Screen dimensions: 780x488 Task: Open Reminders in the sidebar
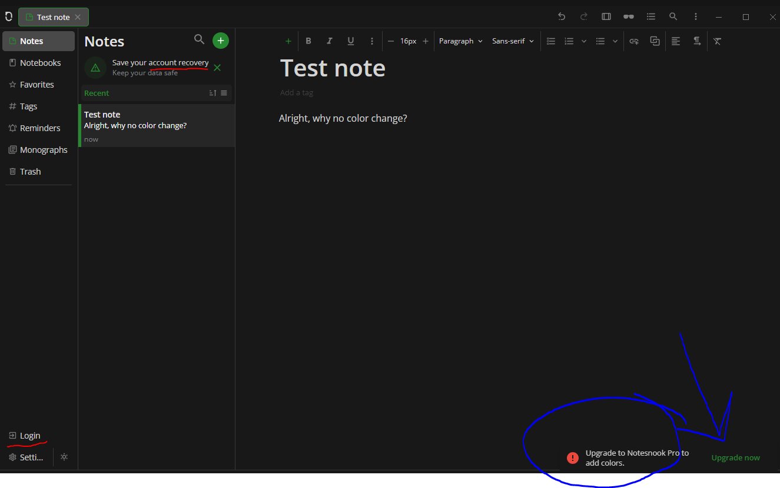(x=38, y=128)
